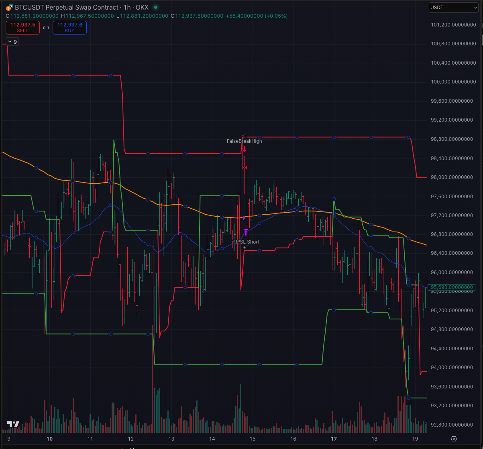Click the green market status dot

pos(156,7)
